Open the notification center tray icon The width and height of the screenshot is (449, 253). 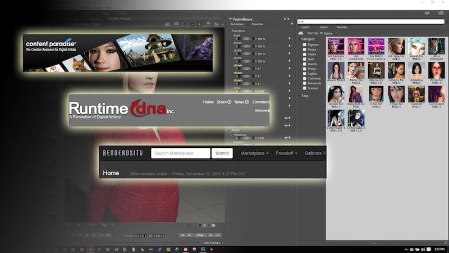(429, 250)
